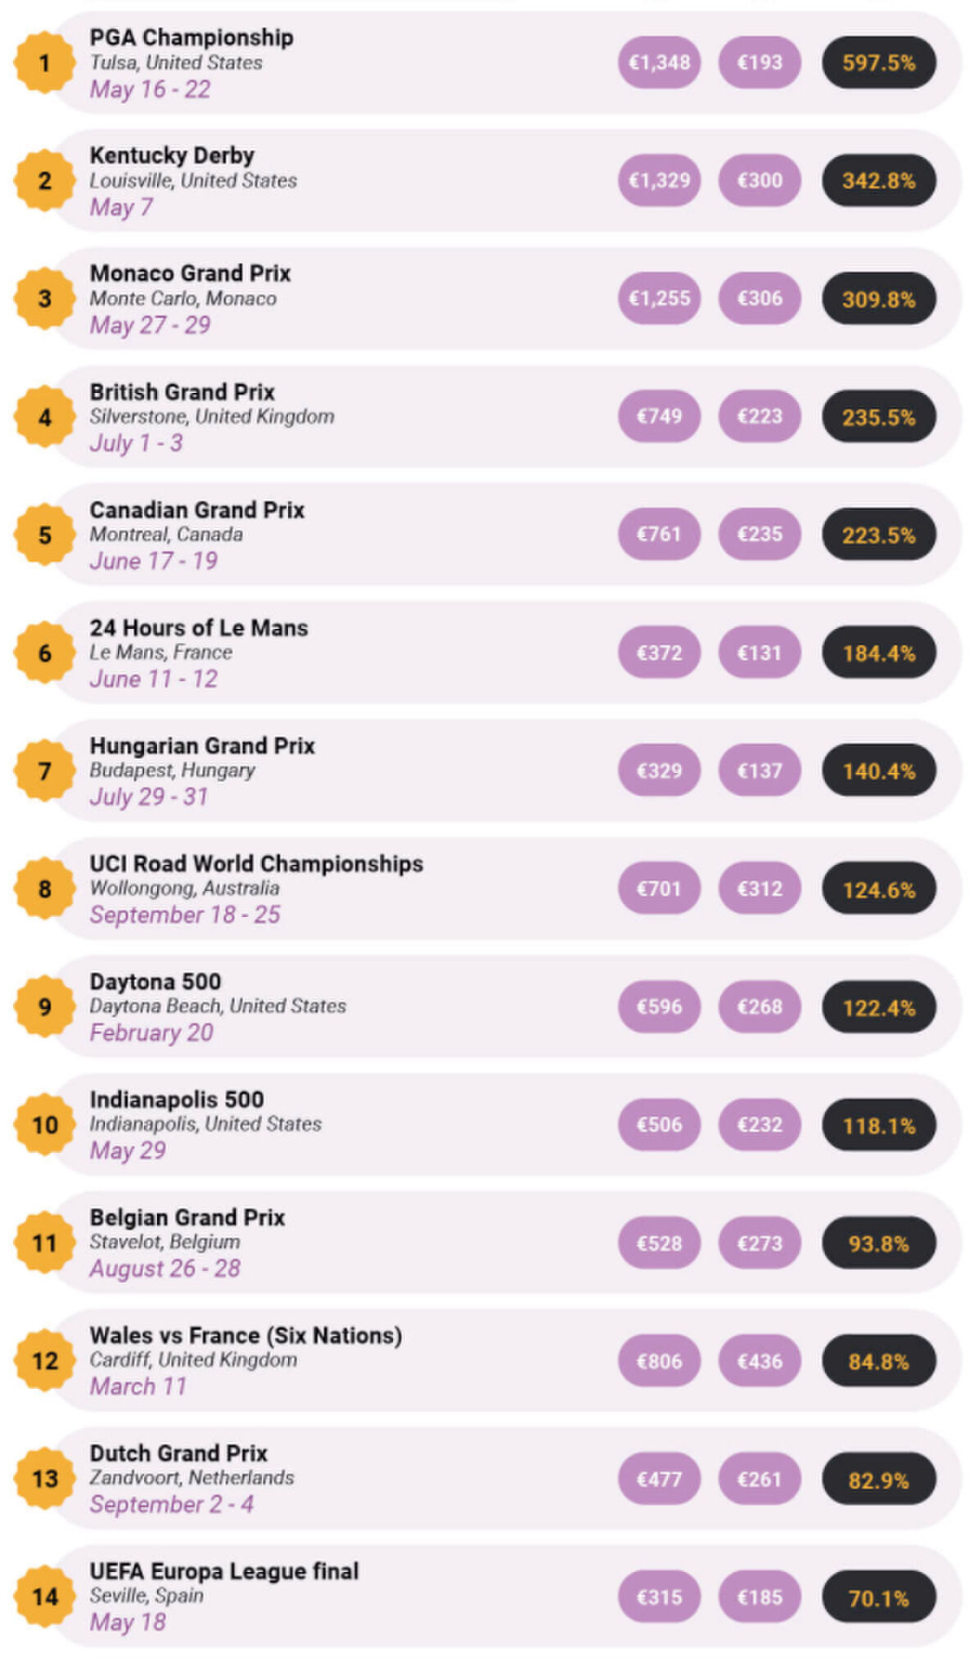
Task: Open UEFA Europa League final entry
Action: click(507, 1596)
